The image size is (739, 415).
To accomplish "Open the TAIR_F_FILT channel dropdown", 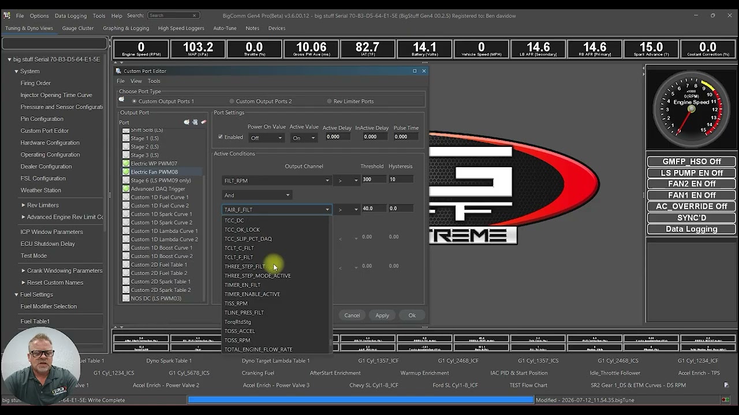I will pyautogui.click(x=277, y=210).
